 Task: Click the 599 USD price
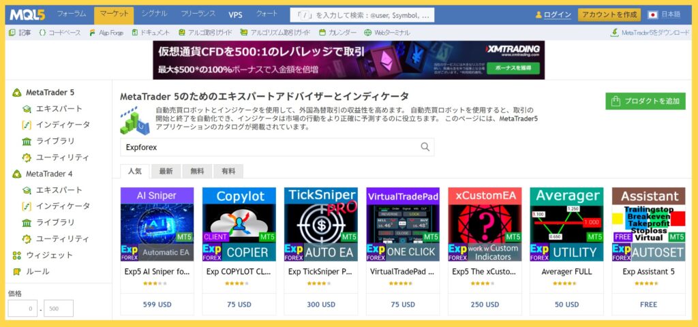click(157, 305)
